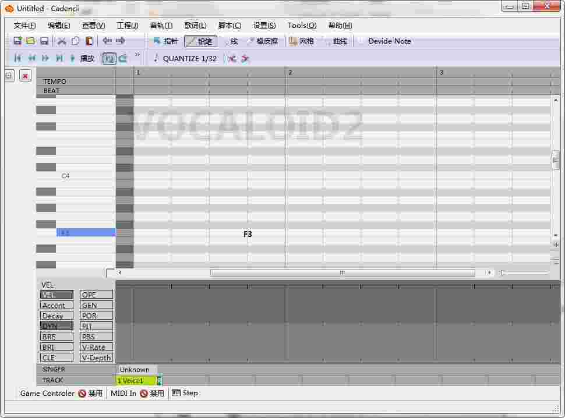
Task: Click the Devide Note tool
Action: [388, 41]
